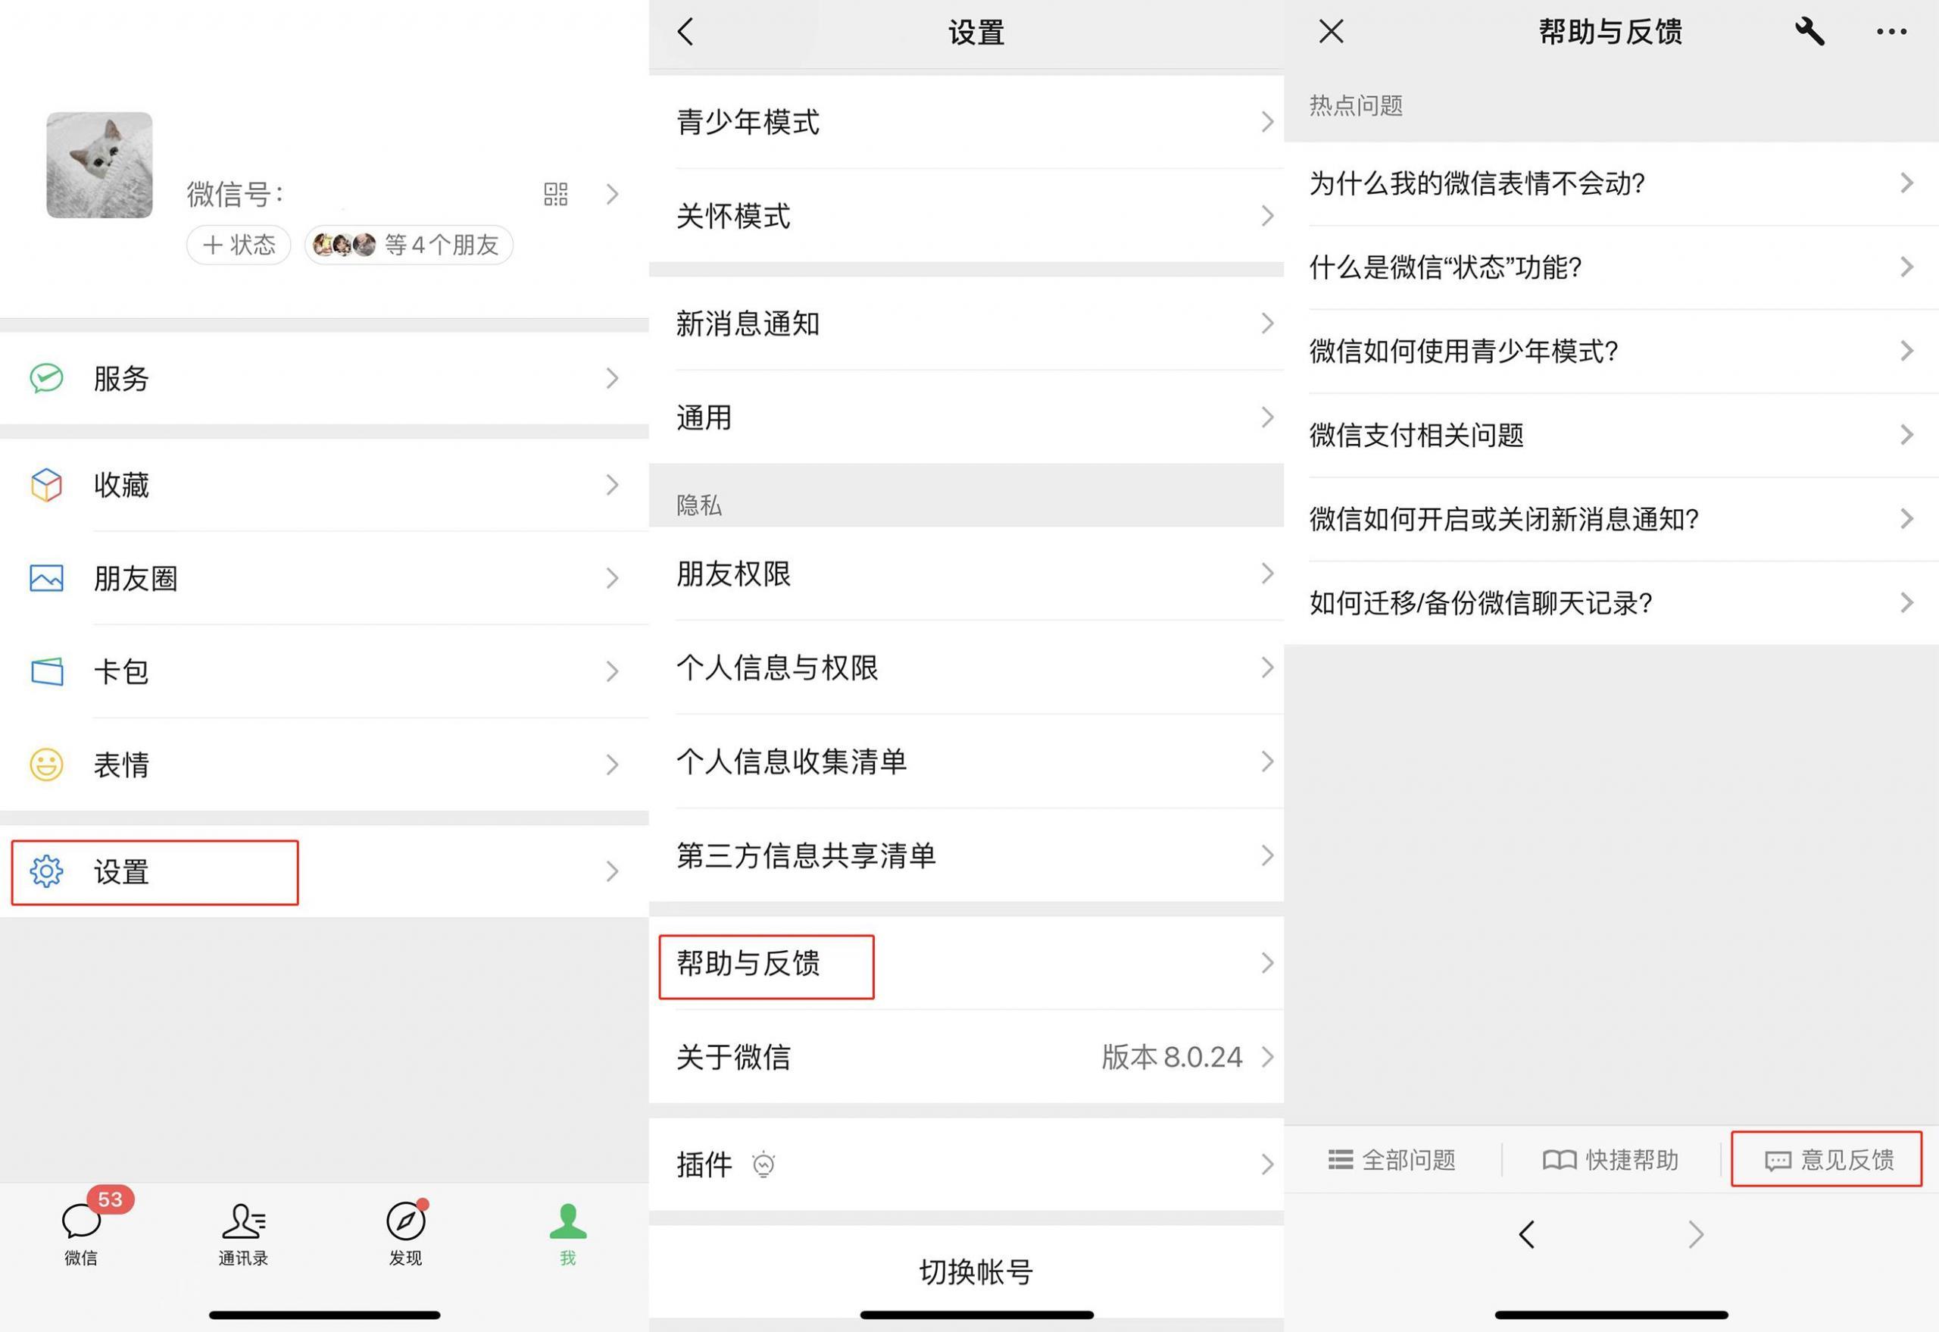Open the 朋友圈 moments picture icon

[x=47, y=578]
